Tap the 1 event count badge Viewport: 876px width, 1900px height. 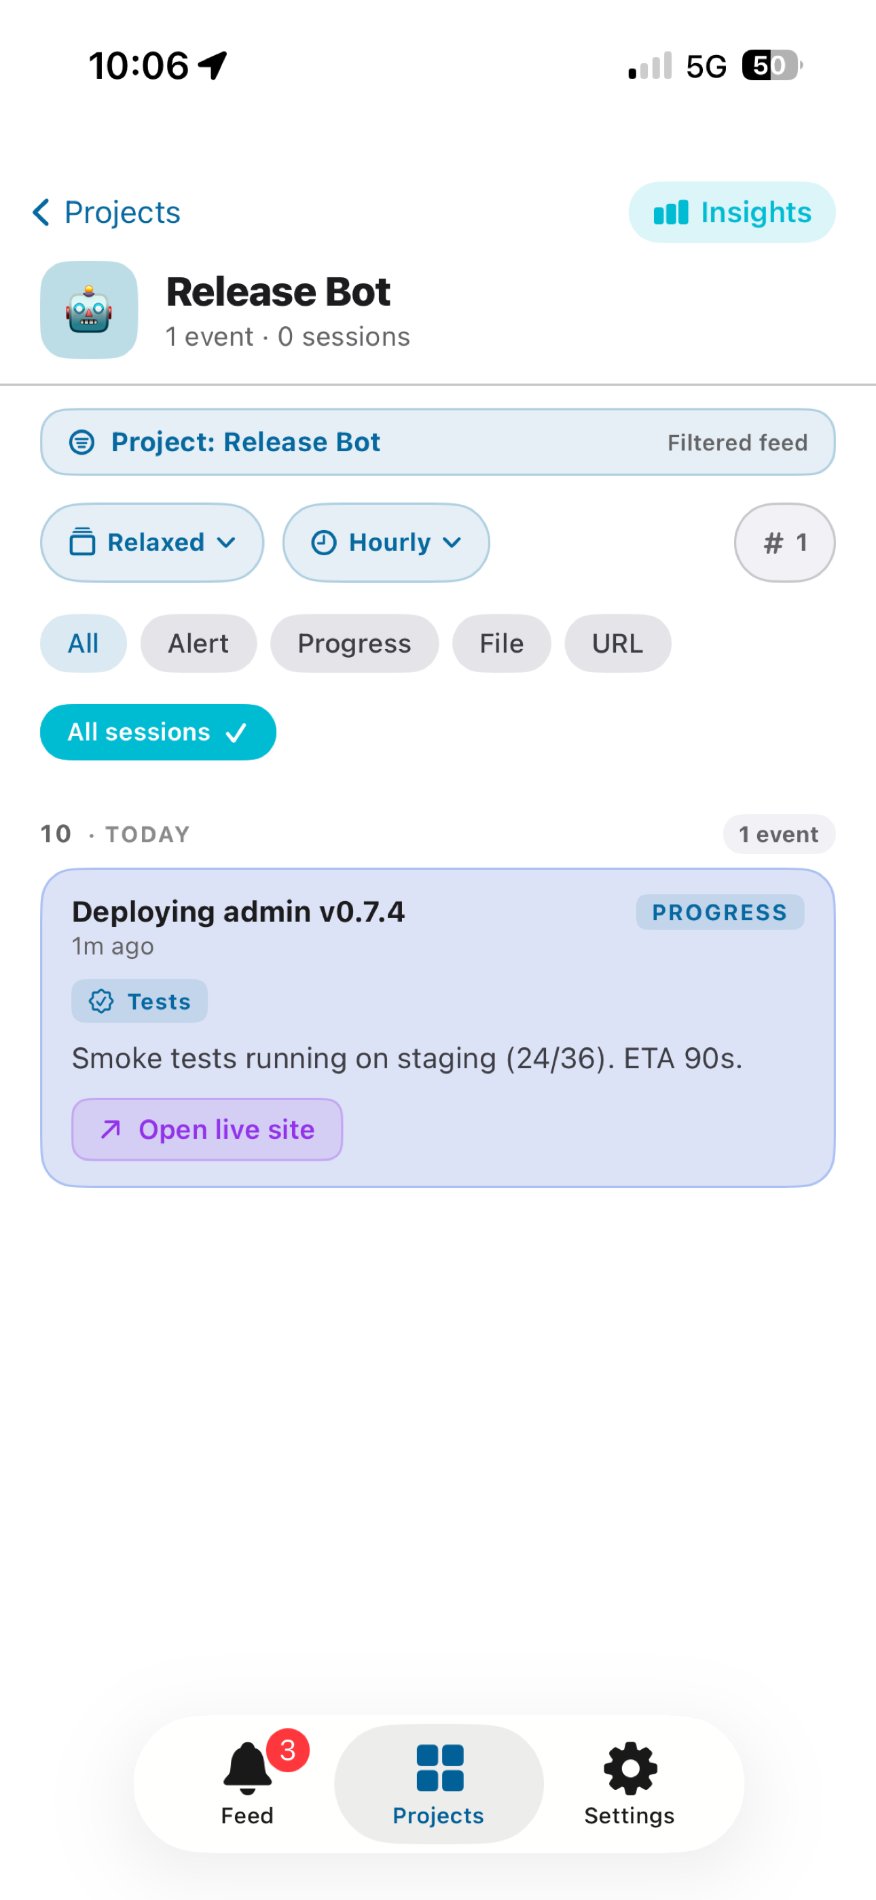[779, 834]
